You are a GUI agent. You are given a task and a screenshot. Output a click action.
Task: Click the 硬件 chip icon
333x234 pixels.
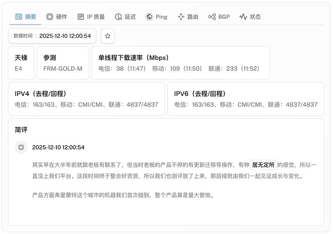coord(50,17)
